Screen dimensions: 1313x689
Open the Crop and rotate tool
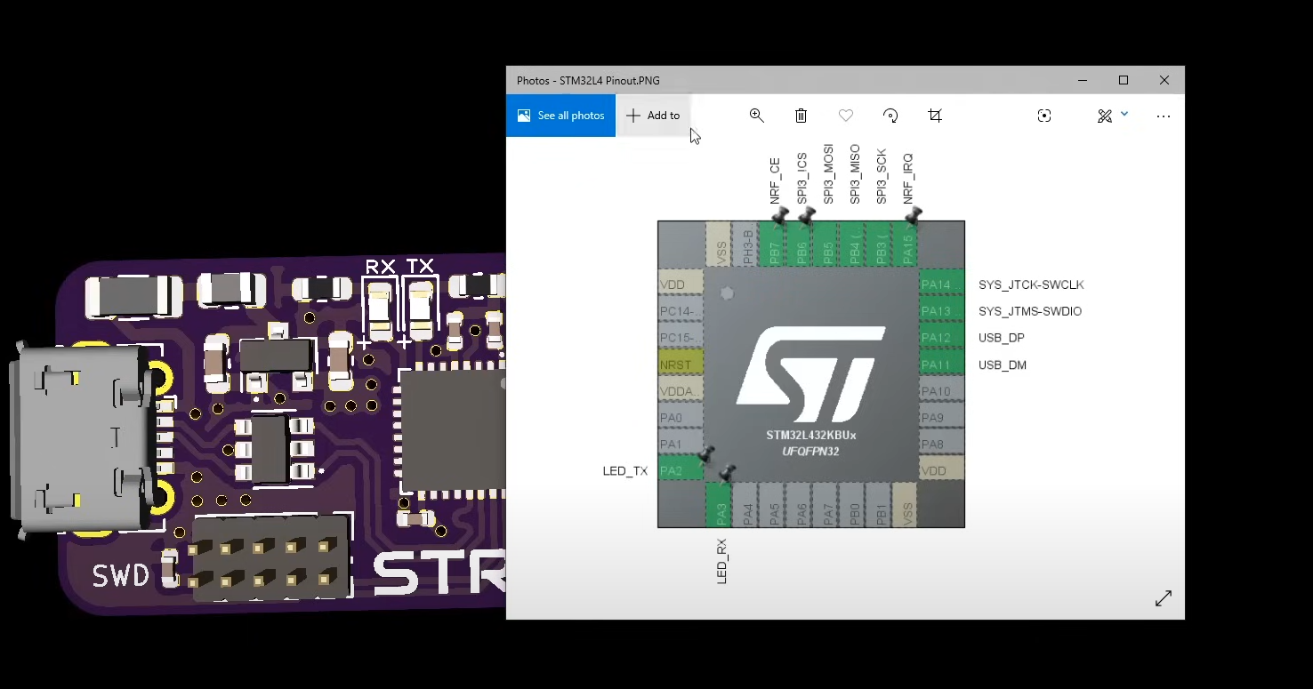pos(935,116)
